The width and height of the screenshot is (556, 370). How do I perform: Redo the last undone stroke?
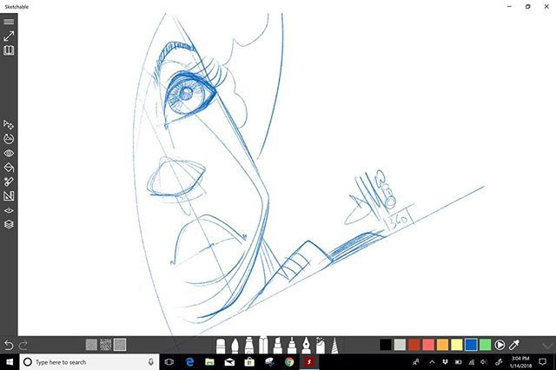coord(23,345)
